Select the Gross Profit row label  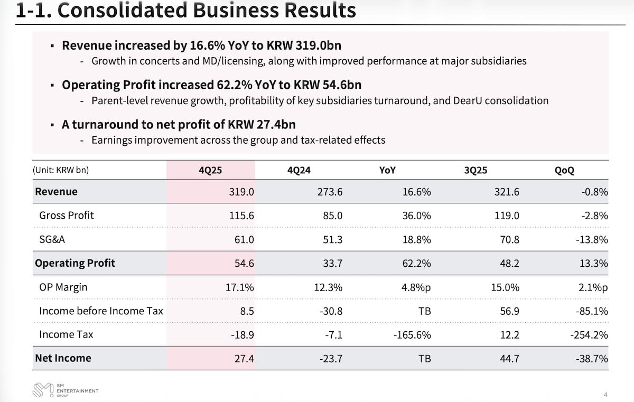(67, 216)
